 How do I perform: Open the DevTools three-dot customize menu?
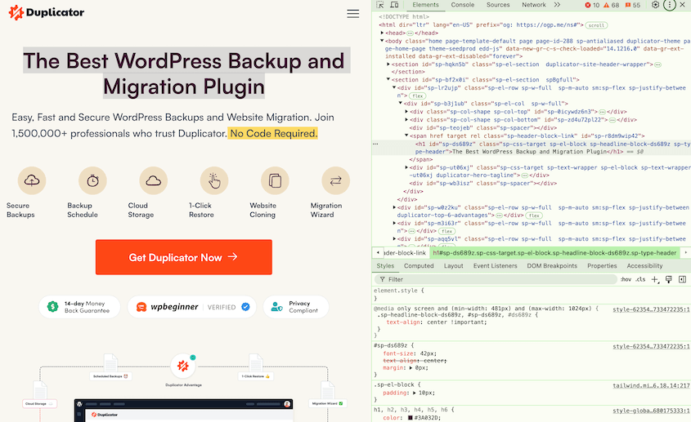[x=670, y=5]
